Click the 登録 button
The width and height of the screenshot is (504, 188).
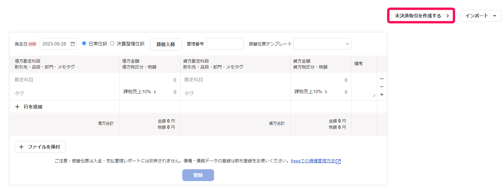tap(198, 175)
